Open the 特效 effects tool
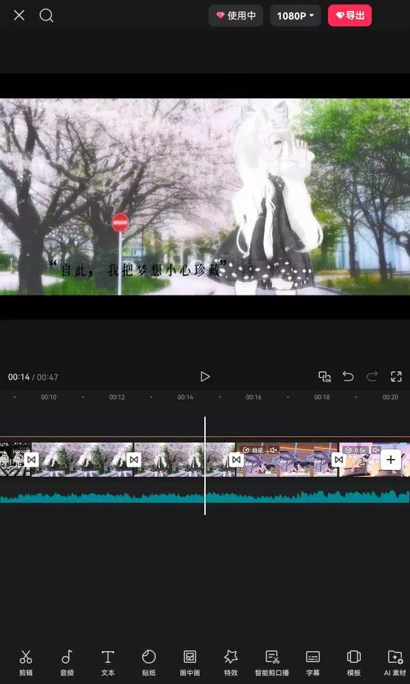 230,663
